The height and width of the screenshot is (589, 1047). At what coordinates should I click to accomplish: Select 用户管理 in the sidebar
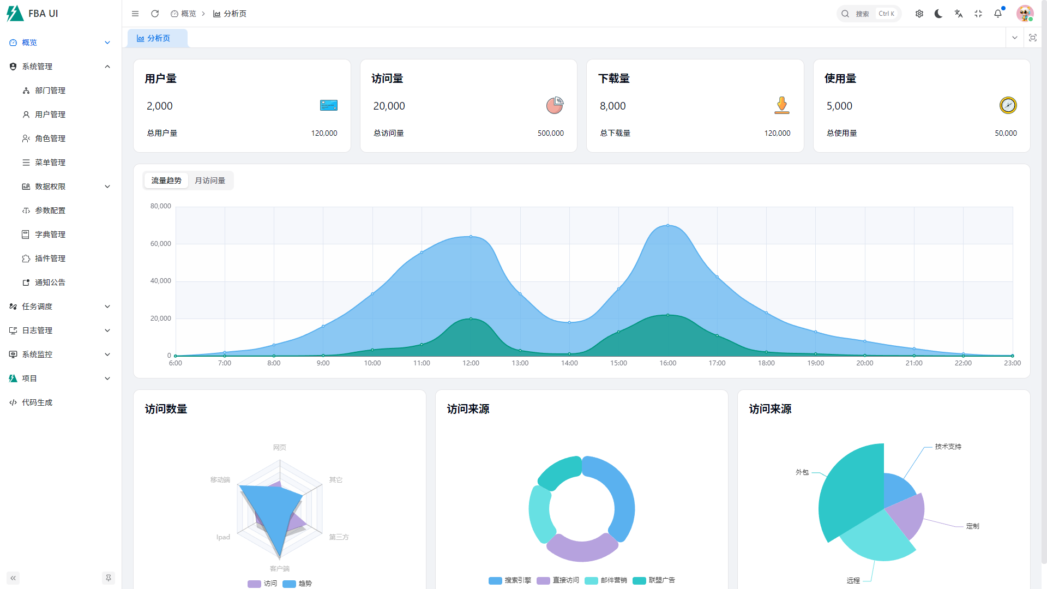(50, 115)
